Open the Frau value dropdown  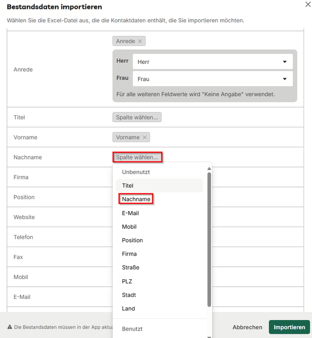click(213, 79)
